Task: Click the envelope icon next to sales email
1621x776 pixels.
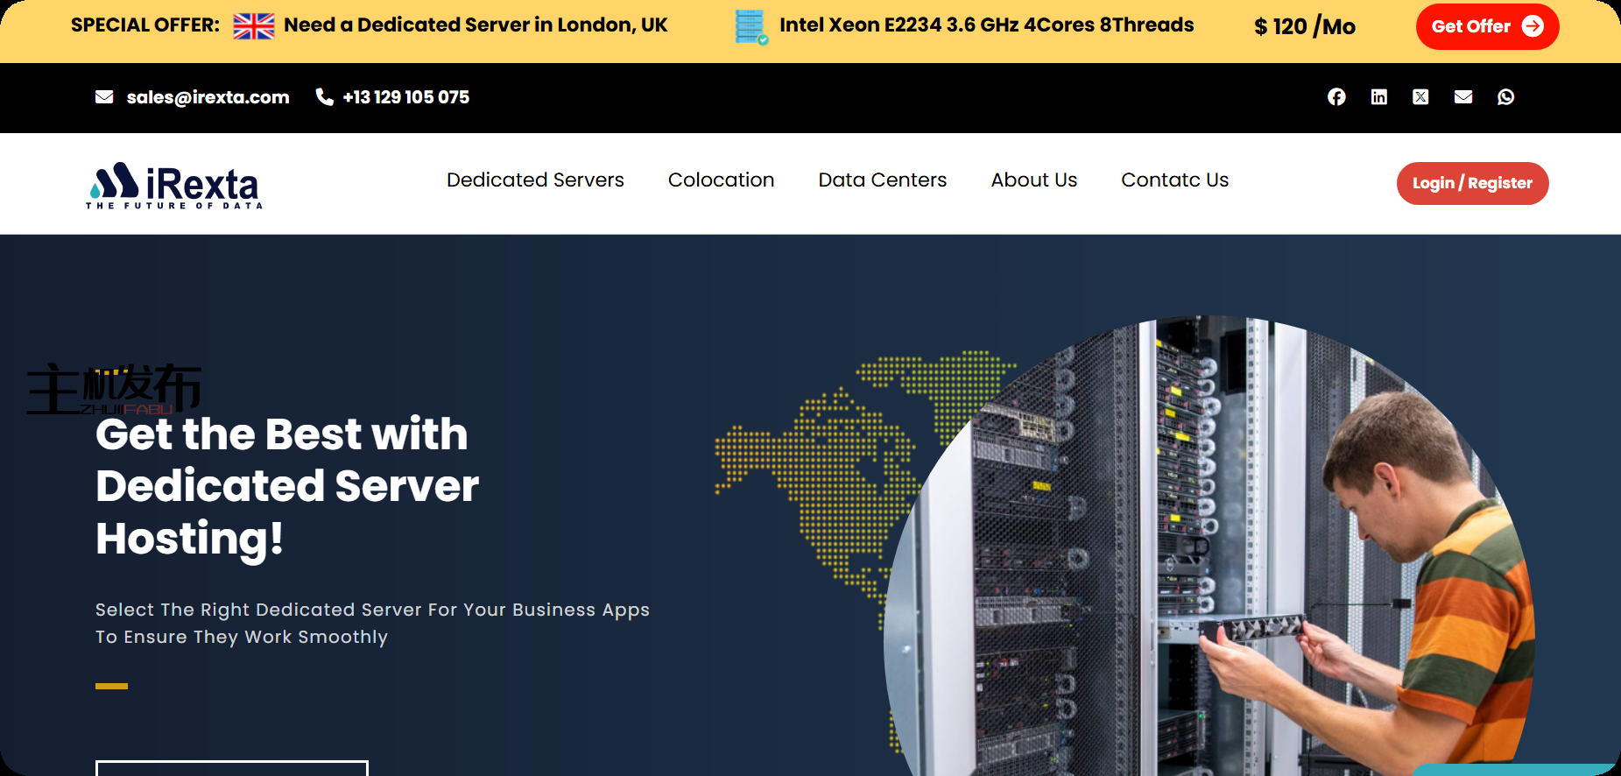Action: pyautogui.click(x=104, y=97)
